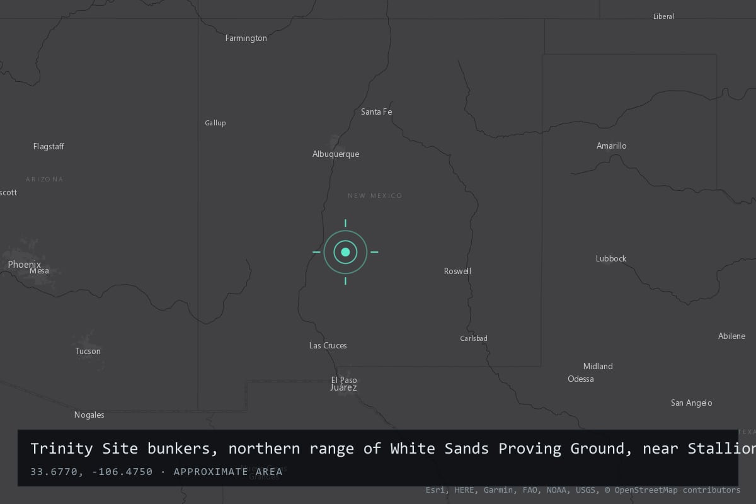Click the Mesa label
Image resolution: width=756 pixels, height=504 pixels.
click(x=39, y=271)
